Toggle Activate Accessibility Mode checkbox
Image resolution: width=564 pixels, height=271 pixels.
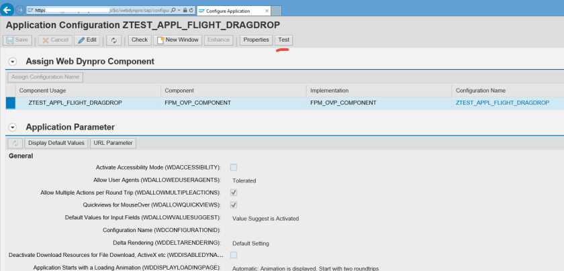pos(234,167)
